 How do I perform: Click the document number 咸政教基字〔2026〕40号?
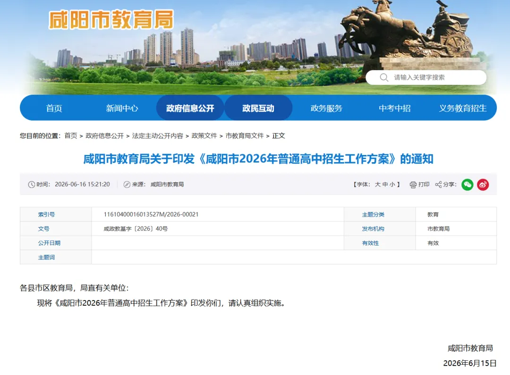pyautogui.click(x=136, y=228)
